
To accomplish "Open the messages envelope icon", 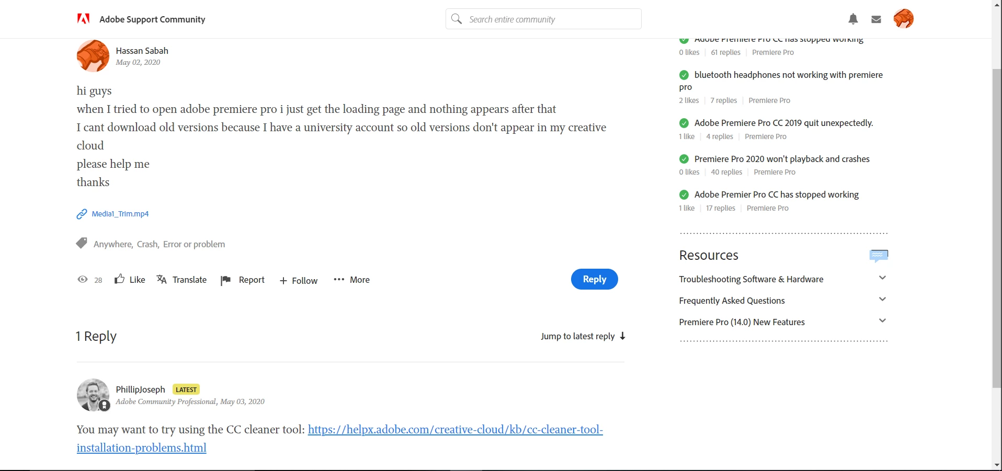I will pyautogui.click(x=876, y=19).
